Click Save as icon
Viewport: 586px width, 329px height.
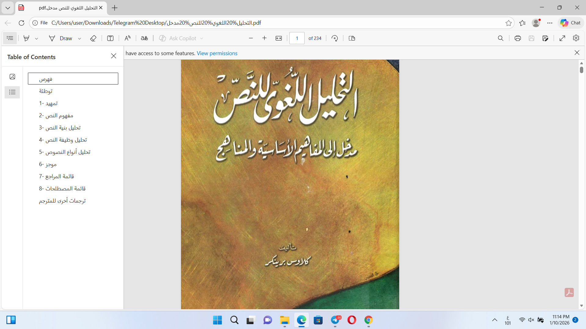[x=545, y=38]
